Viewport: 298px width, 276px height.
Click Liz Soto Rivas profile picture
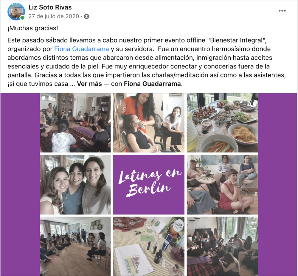(16, 12)
